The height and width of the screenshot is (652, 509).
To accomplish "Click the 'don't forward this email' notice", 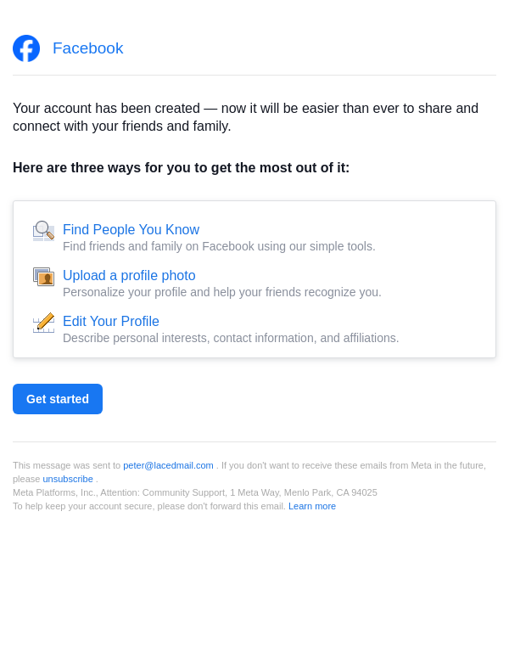I will click(148, 506).
